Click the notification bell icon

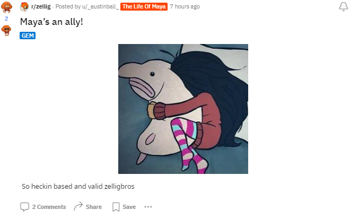pyautogui.click(x=343, y=6)
